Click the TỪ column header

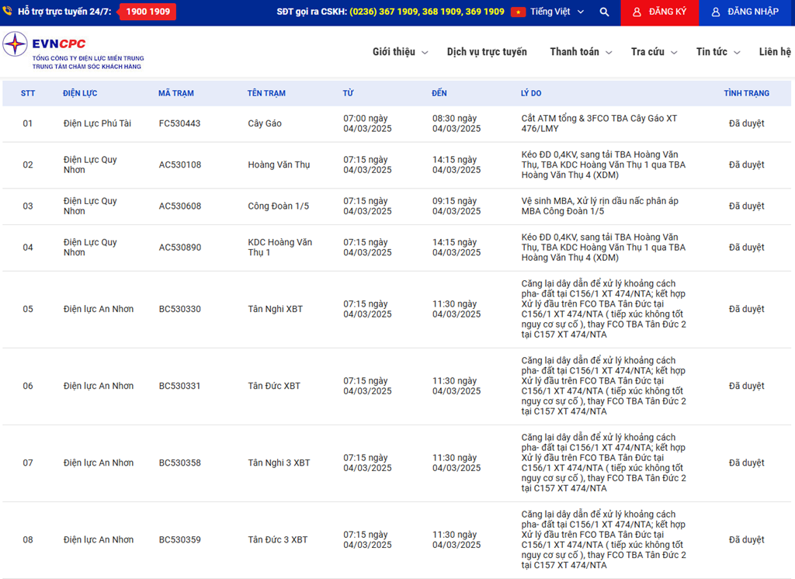point(348,93)
